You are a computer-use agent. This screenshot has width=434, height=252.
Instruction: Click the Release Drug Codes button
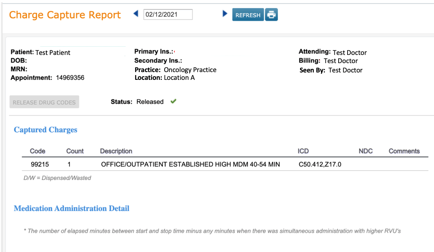(x=44, y=102)
